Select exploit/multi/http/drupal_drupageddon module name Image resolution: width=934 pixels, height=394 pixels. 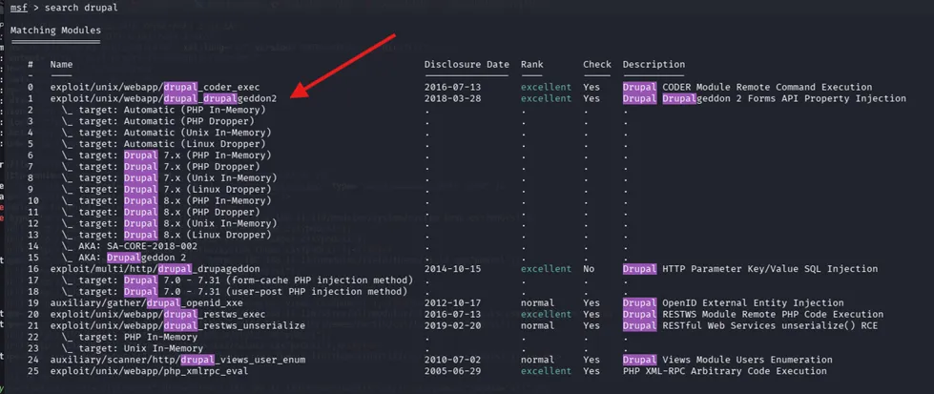tap(155, 268)
